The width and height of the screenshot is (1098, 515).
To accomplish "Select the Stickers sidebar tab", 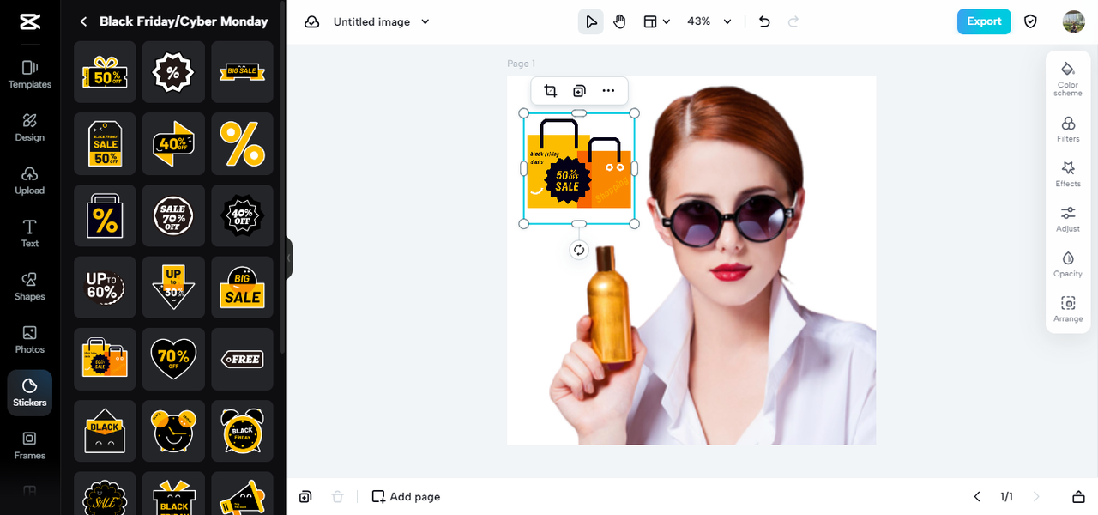I will coord(30,393).
